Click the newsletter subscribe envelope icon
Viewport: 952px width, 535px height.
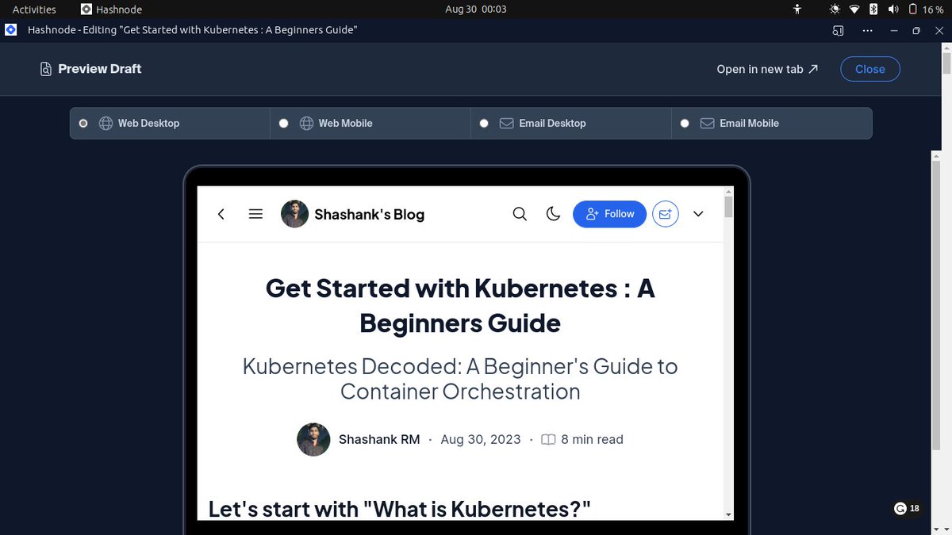tap(666, 214)
